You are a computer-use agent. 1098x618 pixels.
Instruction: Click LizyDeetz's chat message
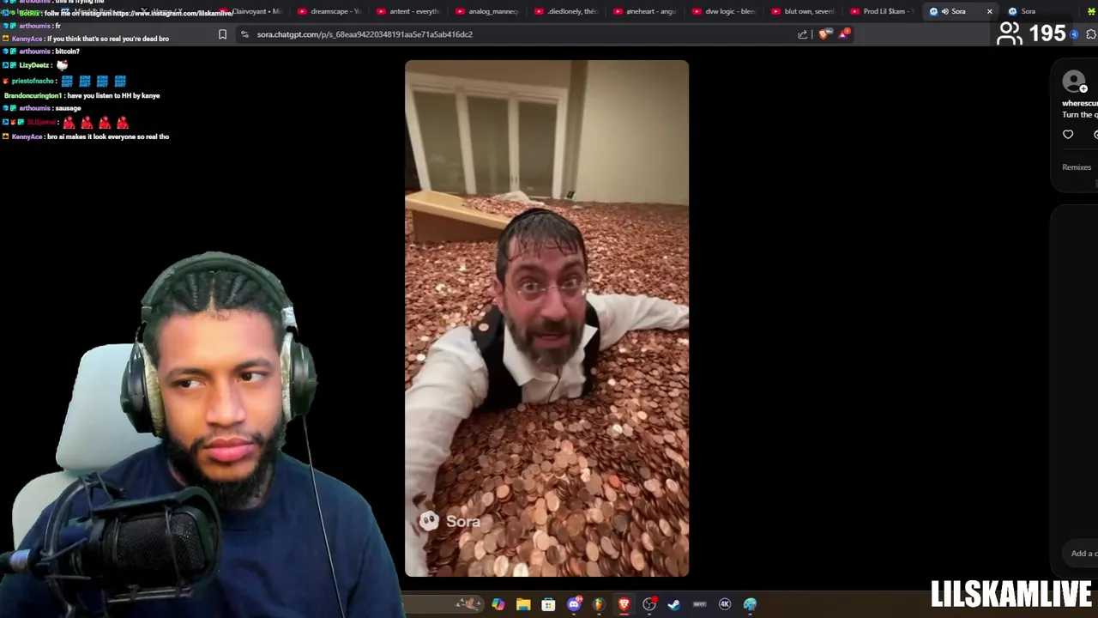click(x=35, y=65)
